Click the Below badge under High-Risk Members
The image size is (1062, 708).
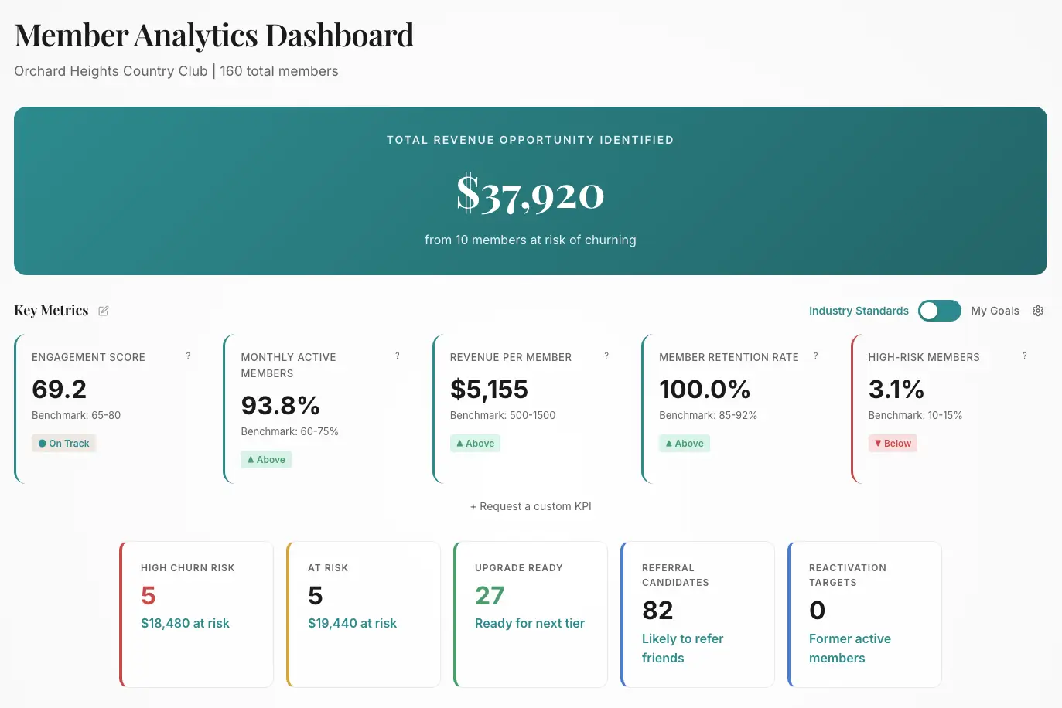[x=893, y=443]
